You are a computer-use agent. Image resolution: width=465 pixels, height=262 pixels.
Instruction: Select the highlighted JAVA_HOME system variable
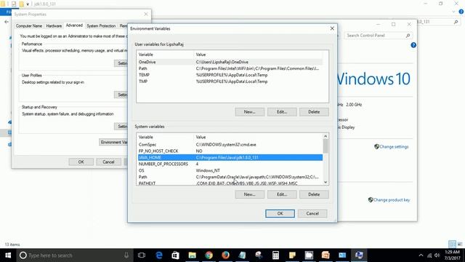[x=230, y=157]
